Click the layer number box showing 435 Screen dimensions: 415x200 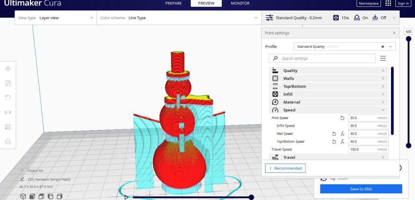409,32
